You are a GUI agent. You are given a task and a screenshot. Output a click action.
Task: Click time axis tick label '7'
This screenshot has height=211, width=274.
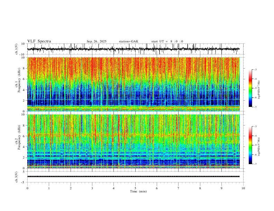[x=179, y=188]
